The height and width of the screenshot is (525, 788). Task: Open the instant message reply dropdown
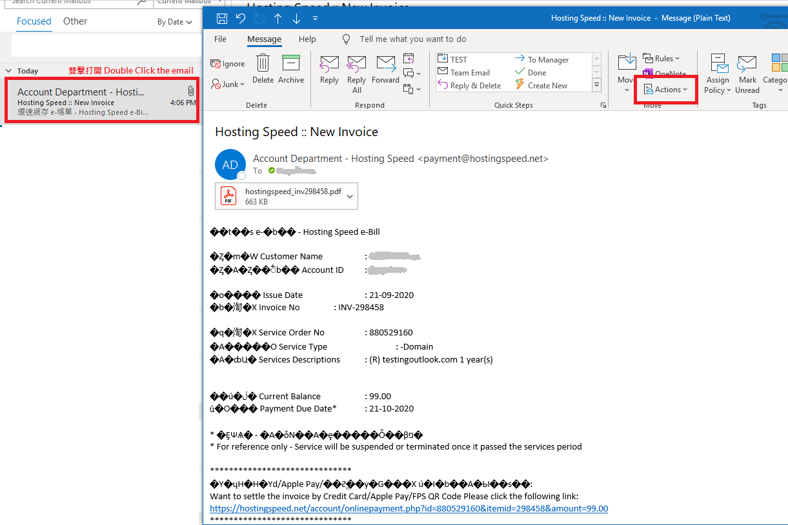click(411, 74)
